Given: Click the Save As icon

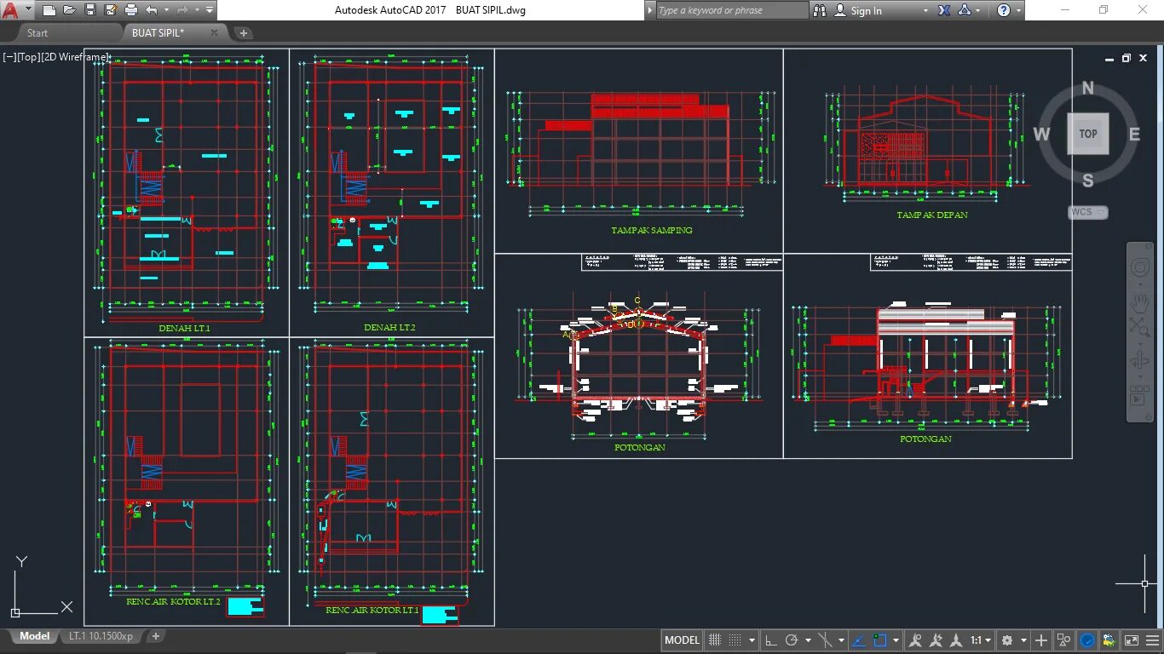Looking at the screenshot, I should click(111, 10).
